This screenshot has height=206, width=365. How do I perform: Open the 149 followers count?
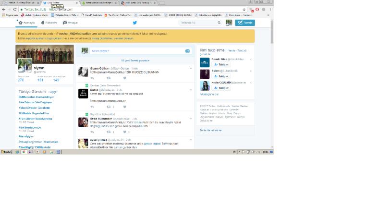click(x=56, y=80)
